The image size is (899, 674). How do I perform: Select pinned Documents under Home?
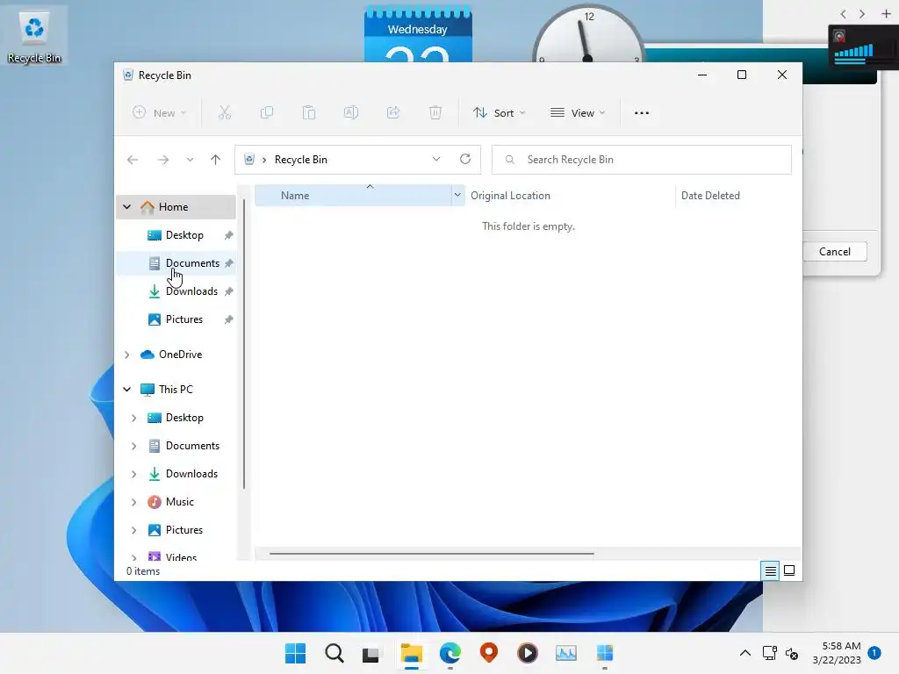point(176,263)
